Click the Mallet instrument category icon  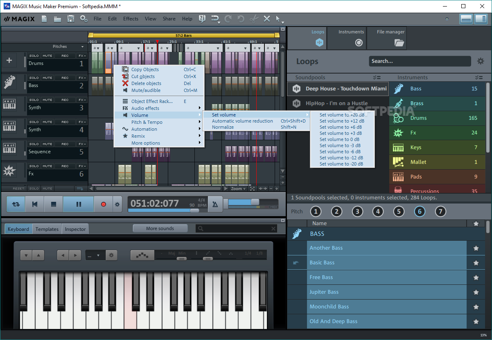(398, 162)
